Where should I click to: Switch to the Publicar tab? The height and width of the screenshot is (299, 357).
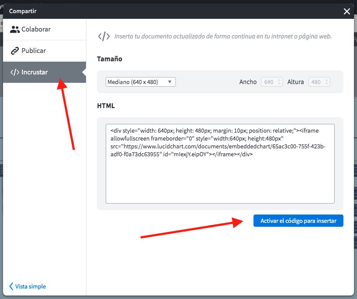(45, 51)
